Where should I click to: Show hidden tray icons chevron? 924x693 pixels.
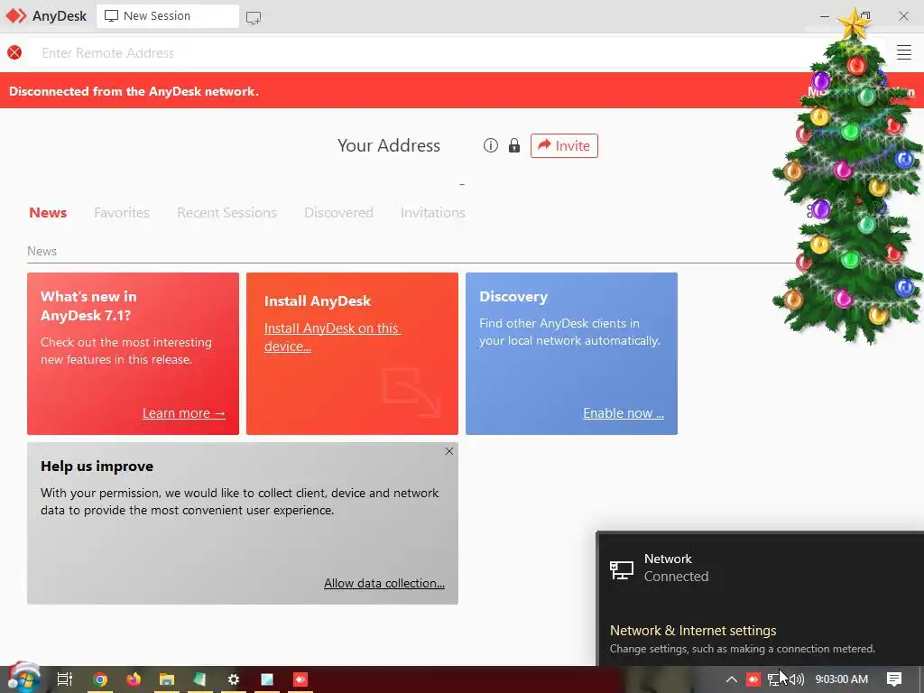(731, 679)
